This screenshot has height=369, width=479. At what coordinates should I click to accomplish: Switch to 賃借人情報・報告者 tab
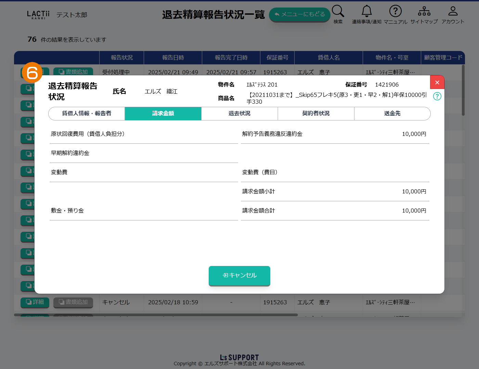pos(87,114)
